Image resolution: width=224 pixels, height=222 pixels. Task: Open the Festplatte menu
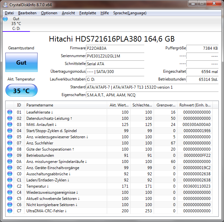pos(88,13)
